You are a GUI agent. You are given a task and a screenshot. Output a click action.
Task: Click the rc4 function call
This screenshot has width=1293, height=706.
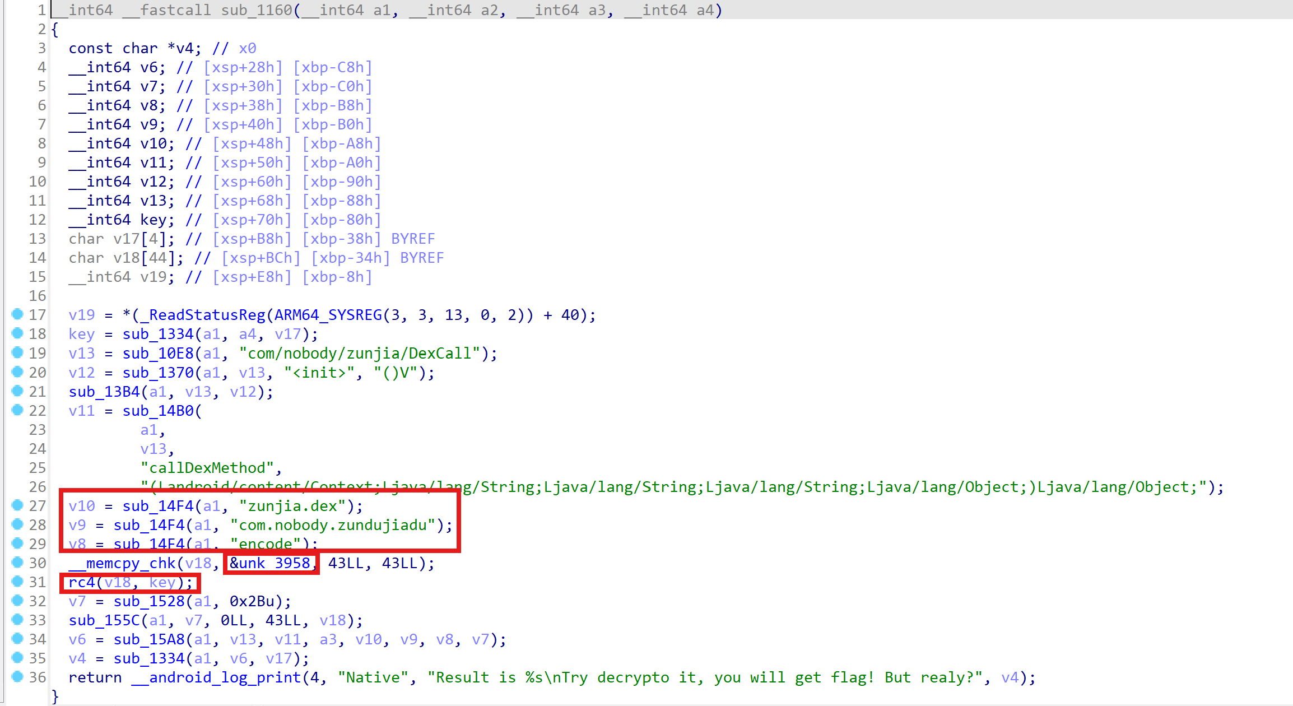81,582
